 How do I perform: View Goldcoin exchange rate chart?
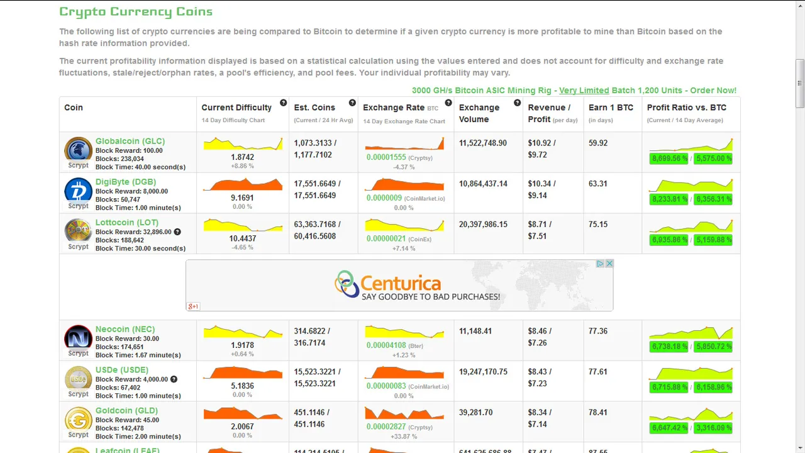(404, 413)
